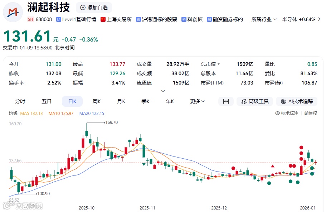
Task: Click the SH exchange badge icon
Action: (x=30, y=19)
